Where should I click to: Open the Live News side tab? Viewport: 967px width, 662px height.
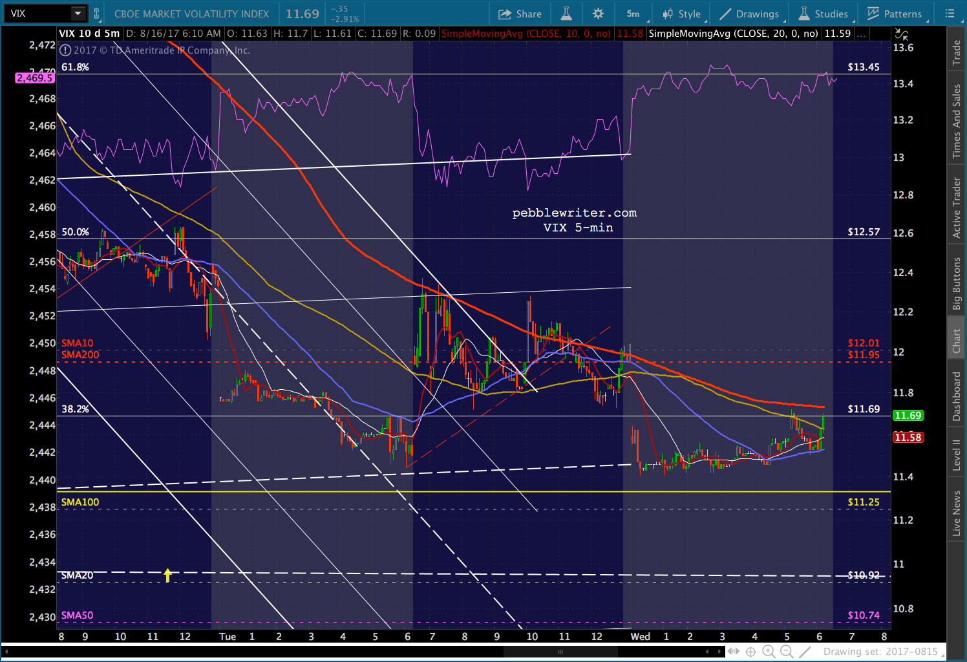(x=957, y=513)
